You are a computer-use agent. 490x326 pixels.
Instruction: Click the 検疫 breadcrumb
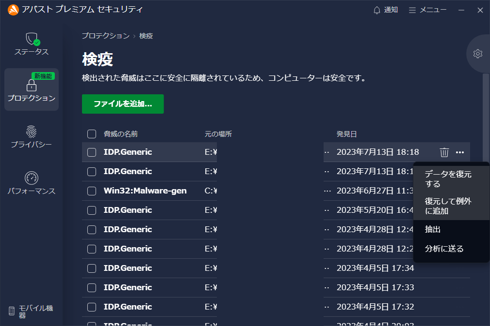[x=146, y=36]
